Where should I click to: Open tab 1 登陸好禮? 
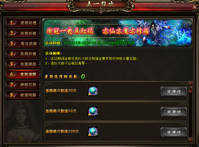23,23
